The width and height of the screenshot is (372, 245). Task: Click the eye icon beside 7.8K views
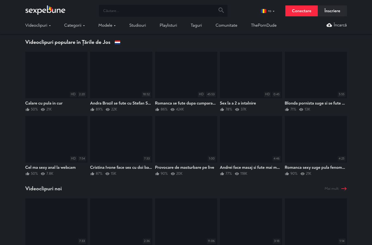point(43,174)
